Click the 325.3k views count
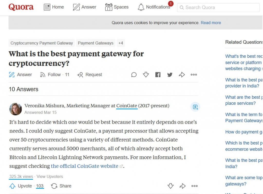 pos(21,177)
